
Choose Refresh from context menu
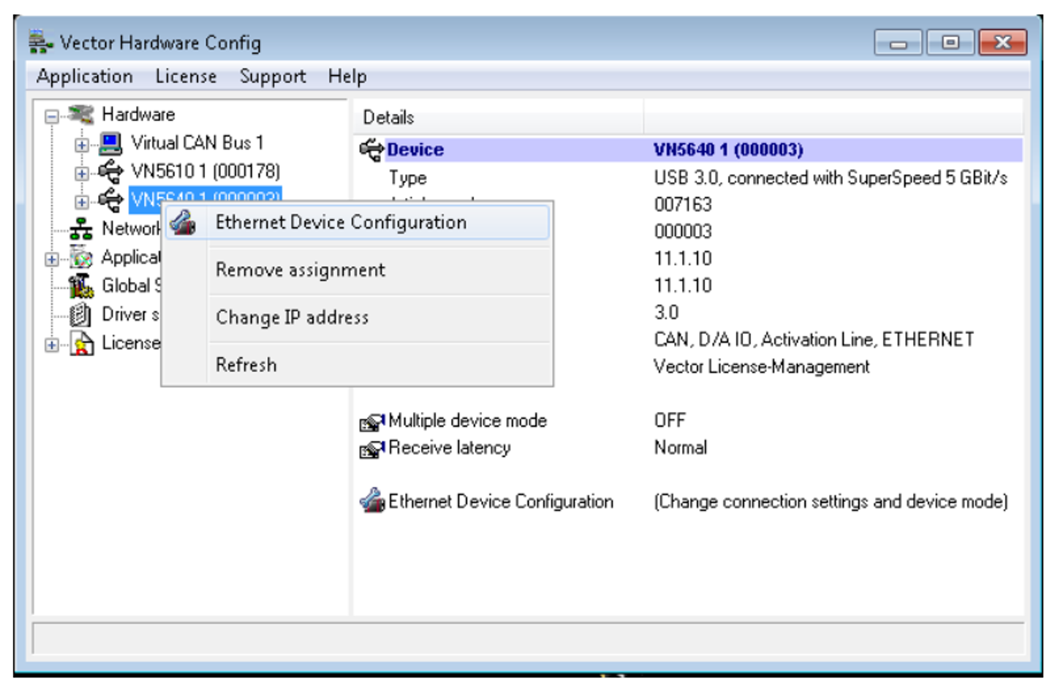[357, 365]
